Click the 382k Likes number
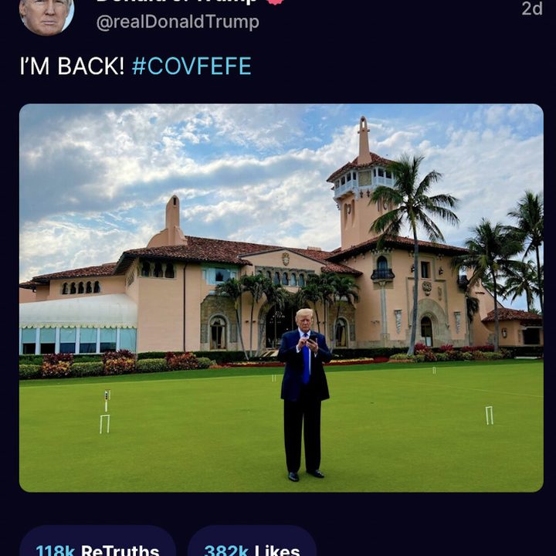The width and height of the screenshot is (556, 556). pyautogui.click(x=226, y=551)
